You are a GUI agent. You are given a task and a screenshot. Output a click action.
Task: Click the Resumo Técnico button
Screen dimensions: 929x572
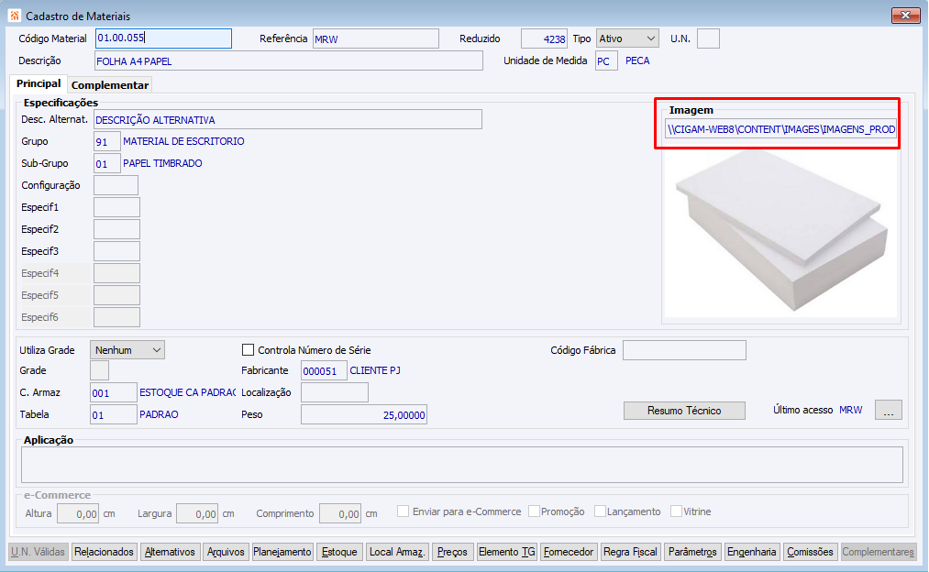click(x=684, y=411)
